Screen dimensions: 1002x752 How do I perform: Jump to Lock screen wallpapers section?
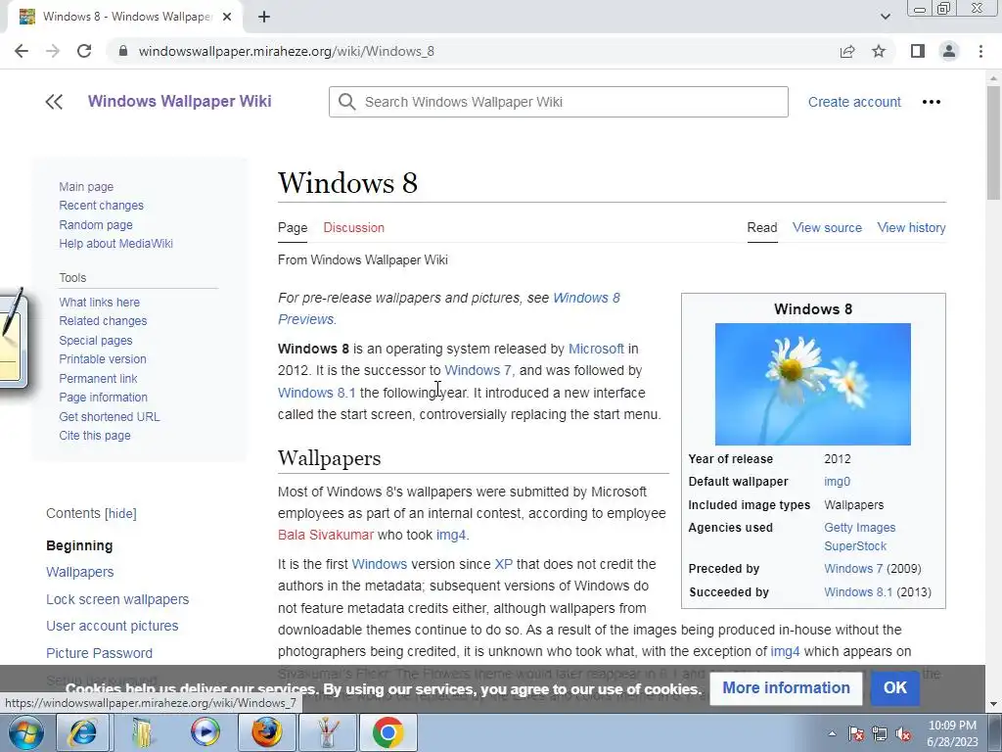coord(117,599)
